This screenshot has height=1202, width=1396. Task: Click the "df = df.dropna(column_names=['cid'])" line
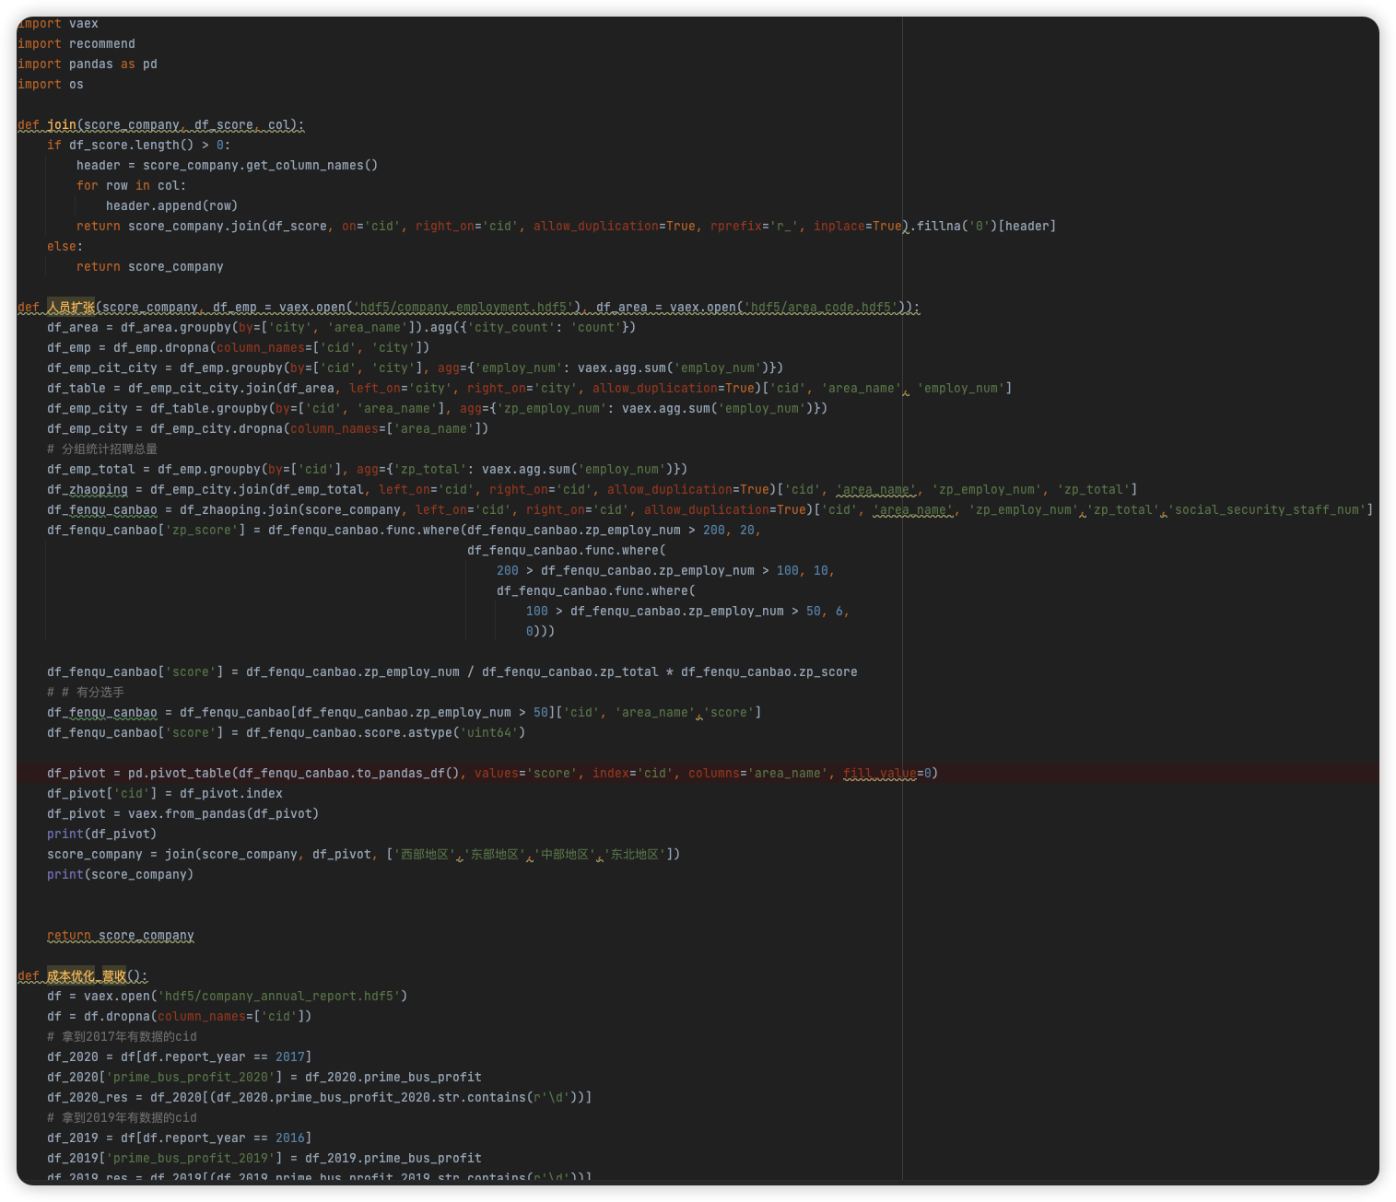[x=180, y=1017]
